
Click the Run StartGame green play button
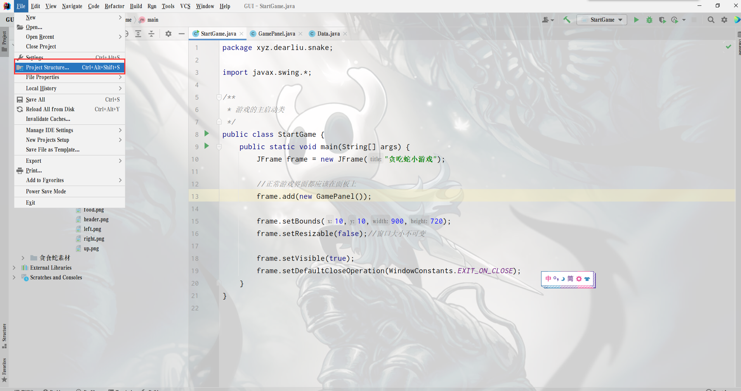click(636, 20)
